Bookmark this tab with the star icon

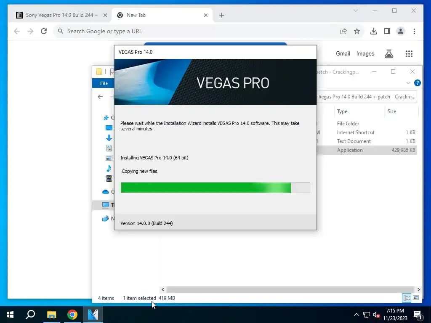[357, 31]
